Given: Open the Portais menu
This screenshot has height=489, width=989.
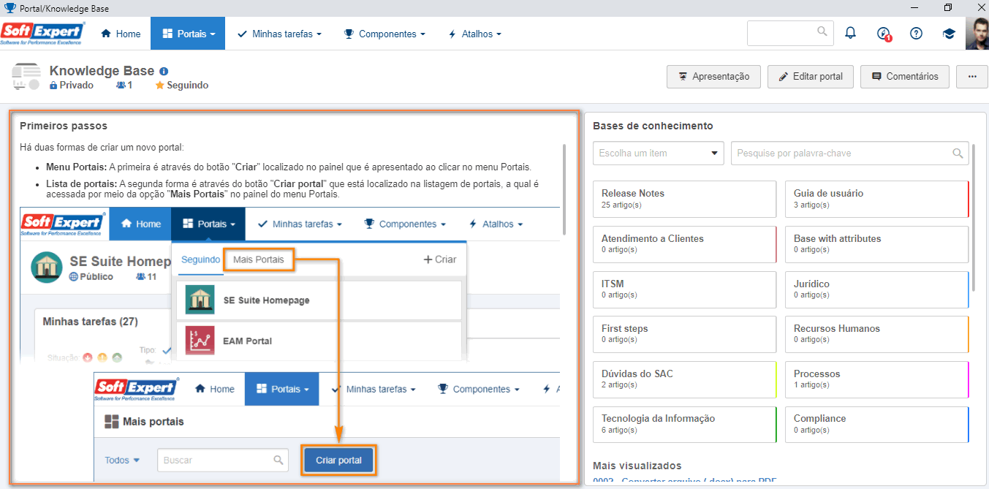Looking at the screenshot, I should pyautogui.click(x=189, y=34).
